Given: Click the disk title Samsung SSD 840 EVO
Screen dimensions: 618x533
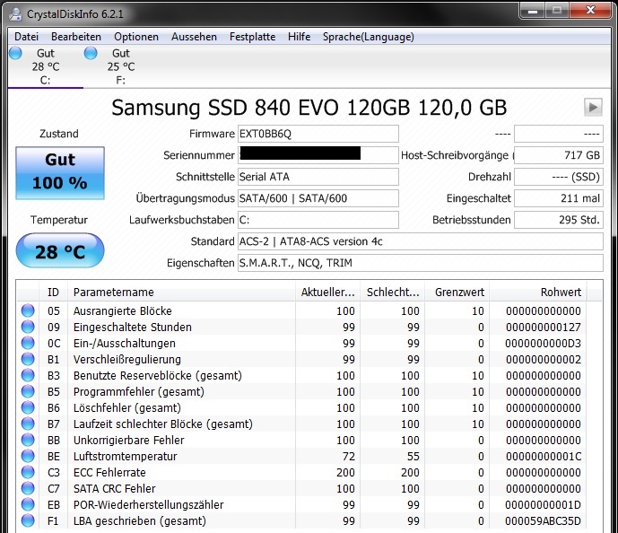Looking at the screenshot, I should [x=309, y=108].
